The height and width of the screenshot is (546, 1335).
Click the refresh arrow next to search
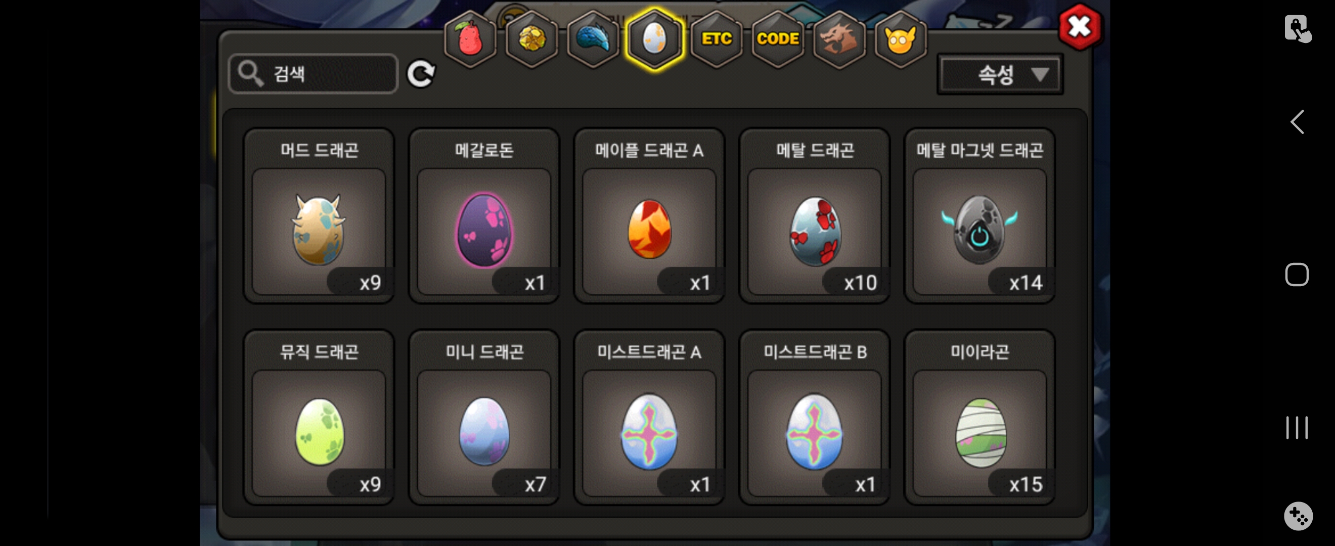tap(420, 74)
